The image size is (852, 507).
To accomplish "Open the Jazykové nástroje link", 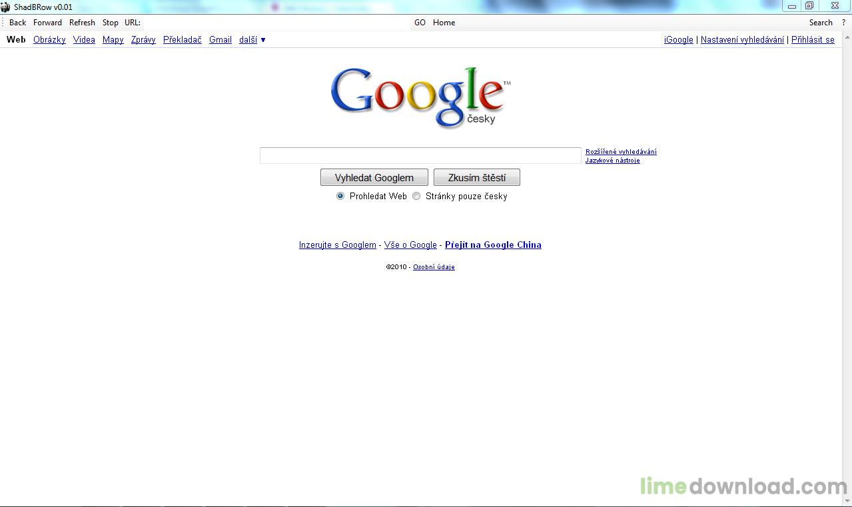I will click(x=613, y=161).
